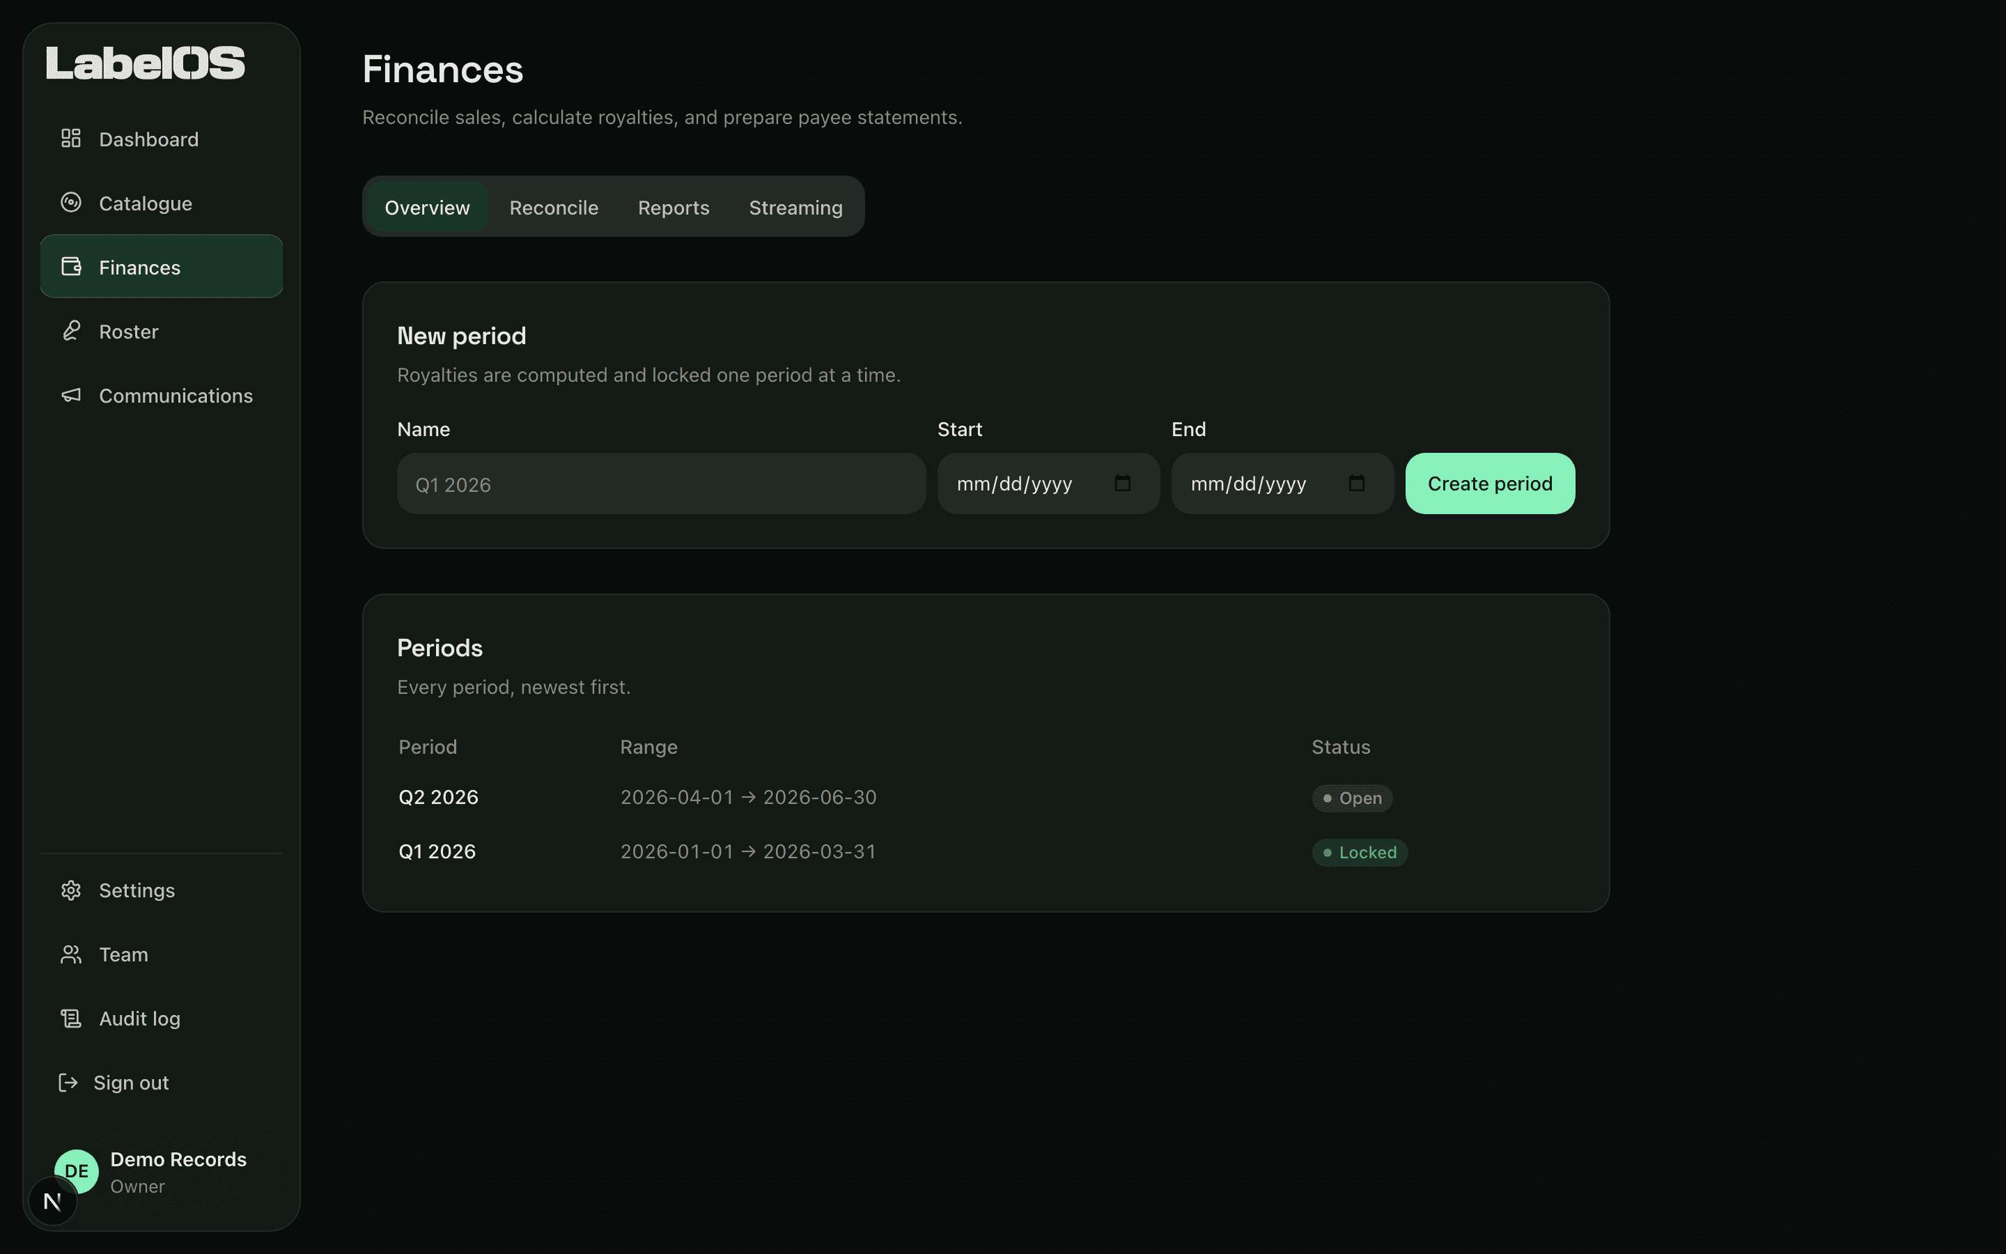Click the Period column header
2006x1254 pixels.
(427, 746)
